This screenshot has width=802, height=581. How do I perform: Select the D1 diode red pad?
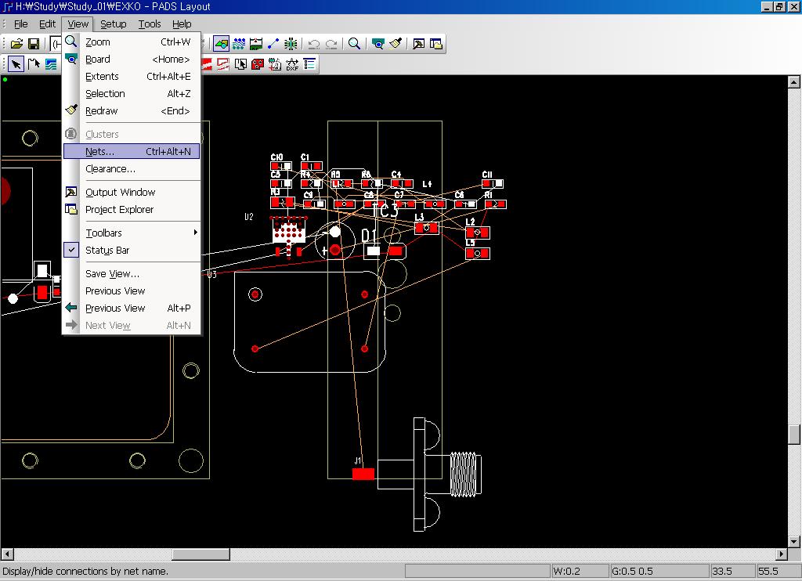396,251
